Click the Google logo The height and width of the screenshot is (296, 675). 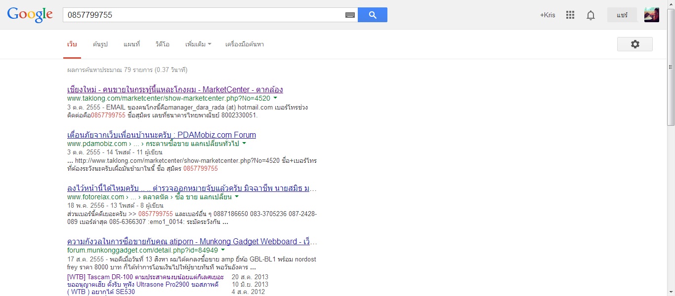(x=30, y=15)
